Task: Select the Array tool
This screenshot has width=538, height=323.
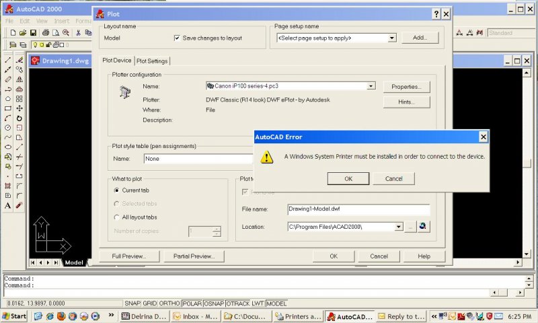Action: tap(20, 98)
